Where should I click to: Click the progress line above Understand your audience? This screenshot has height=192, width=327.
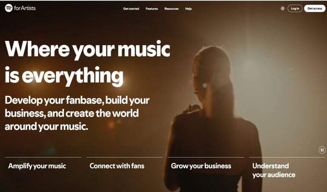pos(287,157)
